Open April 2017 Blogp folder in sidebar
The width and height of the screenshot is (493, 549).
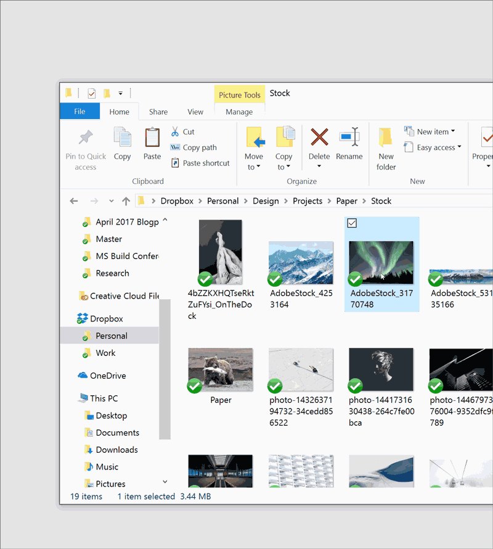pos(121,222)
